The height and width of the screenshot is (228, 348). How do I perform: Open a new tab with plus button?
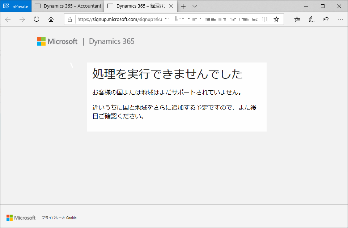point(183,7)
